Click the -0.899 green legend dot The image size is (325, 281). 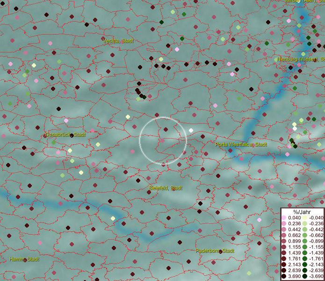click(305, 241)
